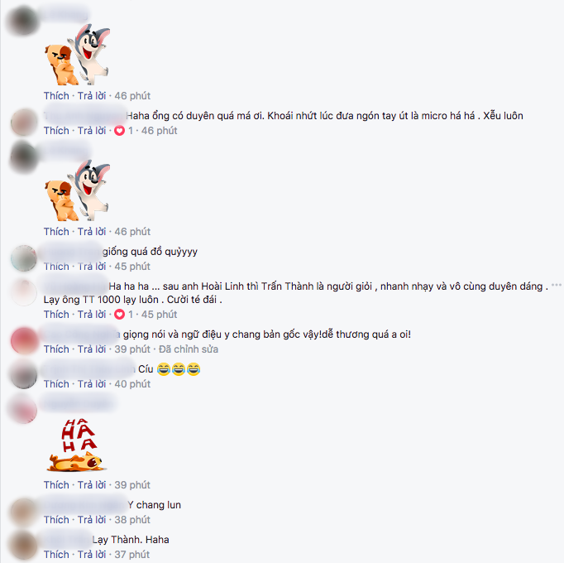Reply to the 'Y chang lun' comment
The height and width of the screenshot is (563, 564).
click(92, 520)
